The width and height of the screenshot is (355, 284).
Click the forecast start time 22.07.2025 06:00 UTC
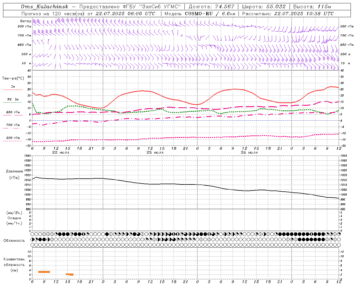tap(125, 14)
